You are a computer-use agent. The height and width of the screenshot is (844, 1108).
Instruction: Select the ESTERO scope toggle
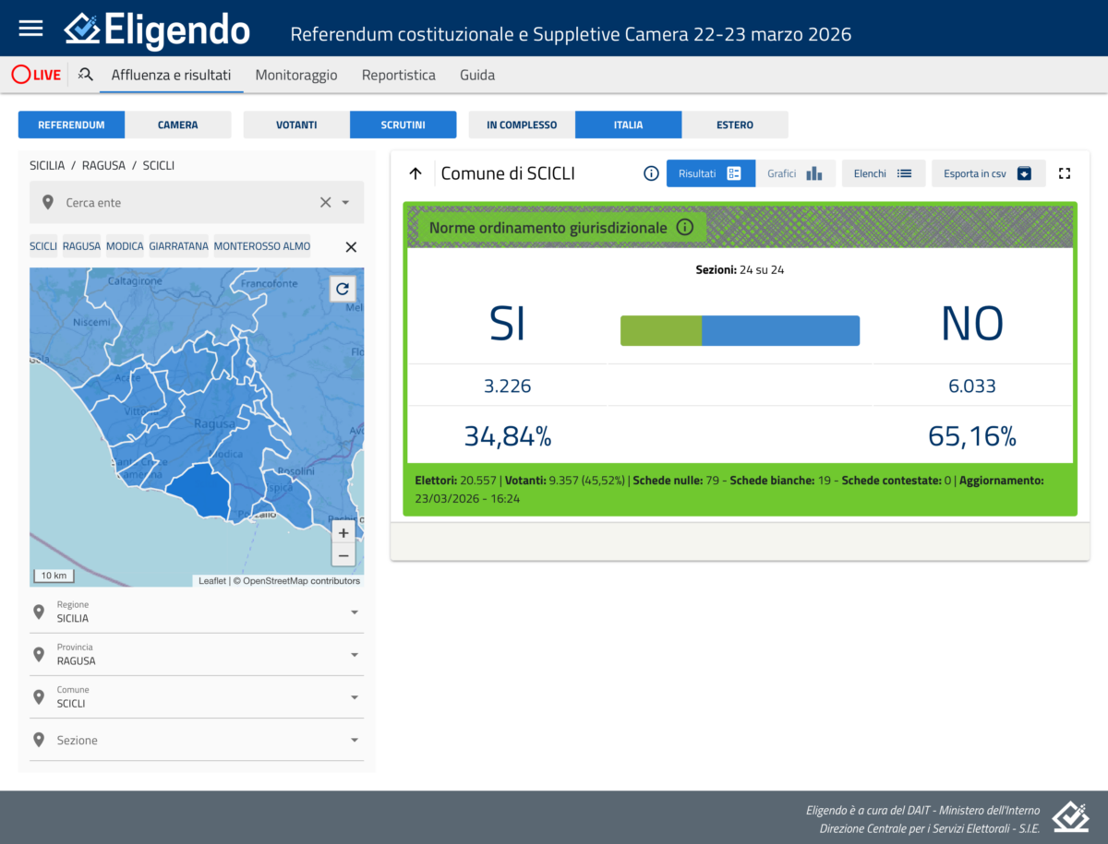(735, 125)
